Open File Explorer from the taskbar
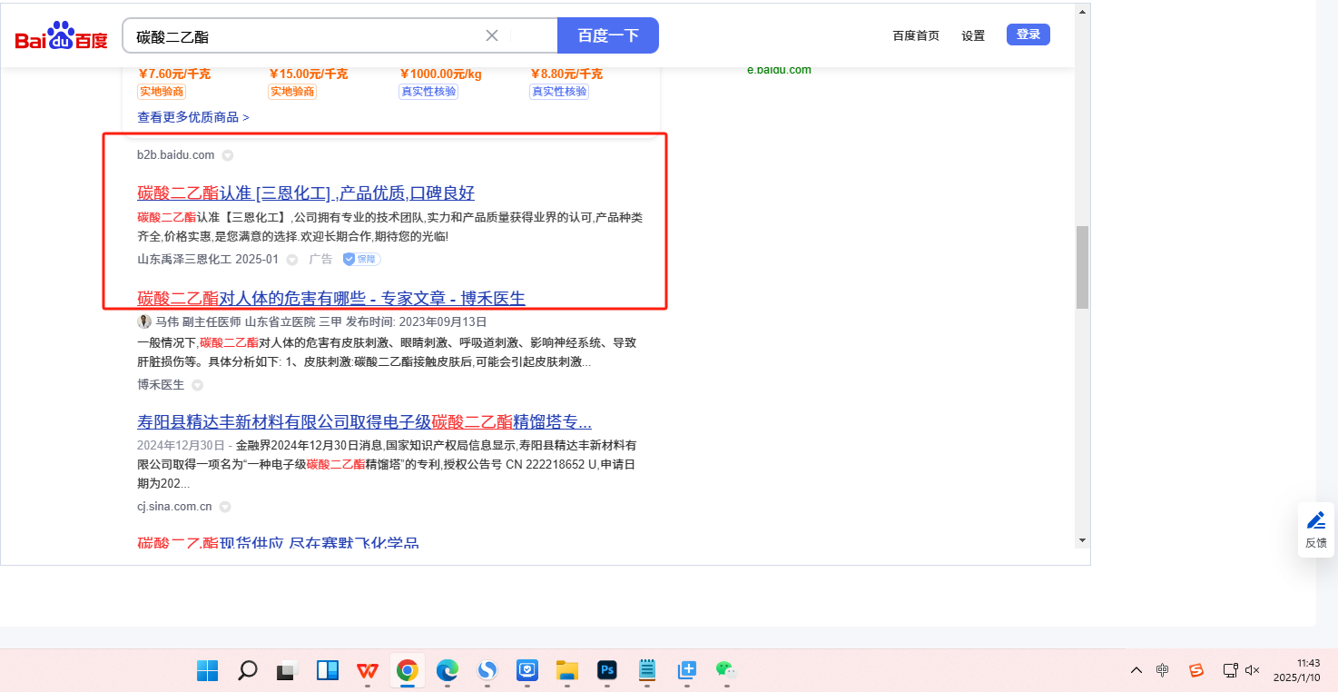This screenshot has width=1338, height=692. click(567, 671)
